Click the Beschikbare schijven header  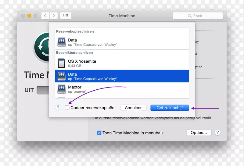tap(74, 53)
